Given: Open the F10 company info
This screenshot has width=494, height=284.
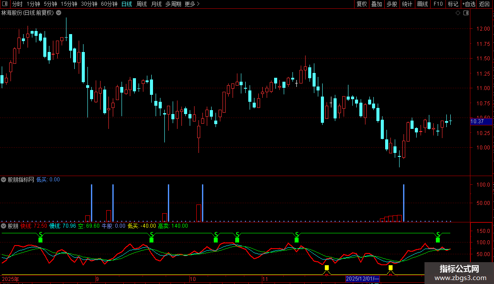Looking at the screenshot, I should 438,4.
